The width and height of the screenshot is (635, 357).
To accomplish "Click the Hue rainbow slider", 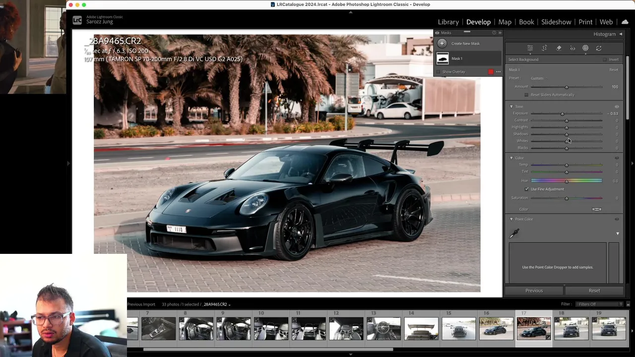I will (x=567, y=181).
